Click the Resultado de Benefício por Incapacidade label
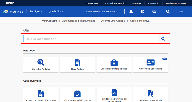Image resolution: width=192 pixels, height=102 pixels. tap(114, 100)
